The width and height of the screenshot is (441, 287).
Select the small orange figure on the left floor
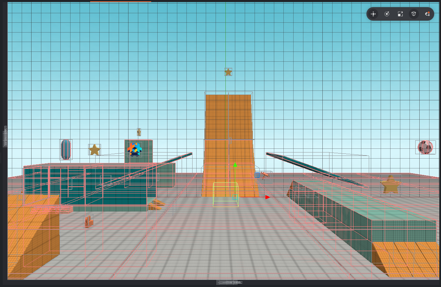pyautogui.click(x=89, y=222)
